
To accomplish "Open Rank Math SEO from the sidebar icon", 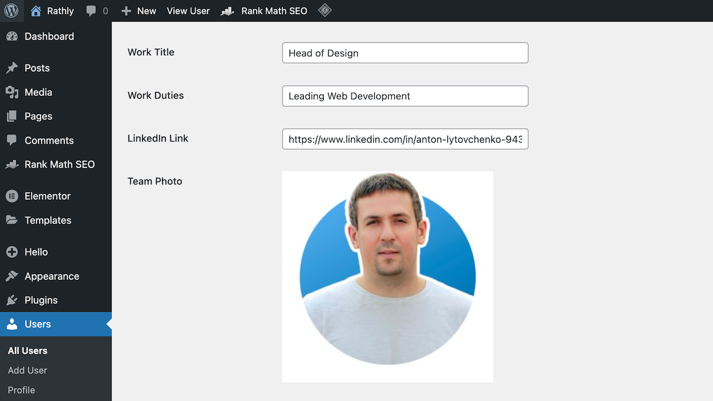I will point(12,164).
